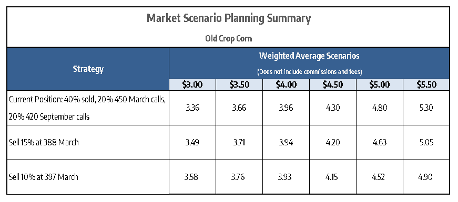Click the Current Position strategy row label

pyautogui.click(x=87, y=108)
